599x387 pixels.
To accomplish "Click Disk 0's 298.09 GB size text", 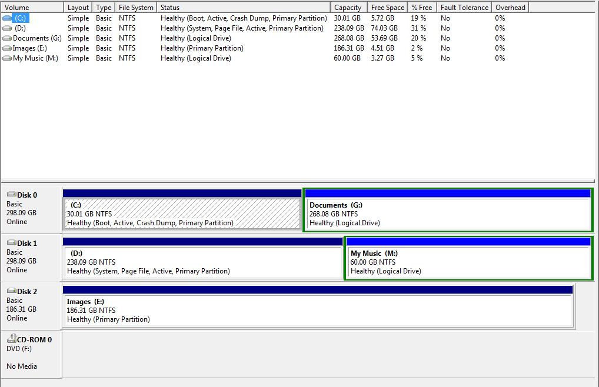I will click(21, 212).
